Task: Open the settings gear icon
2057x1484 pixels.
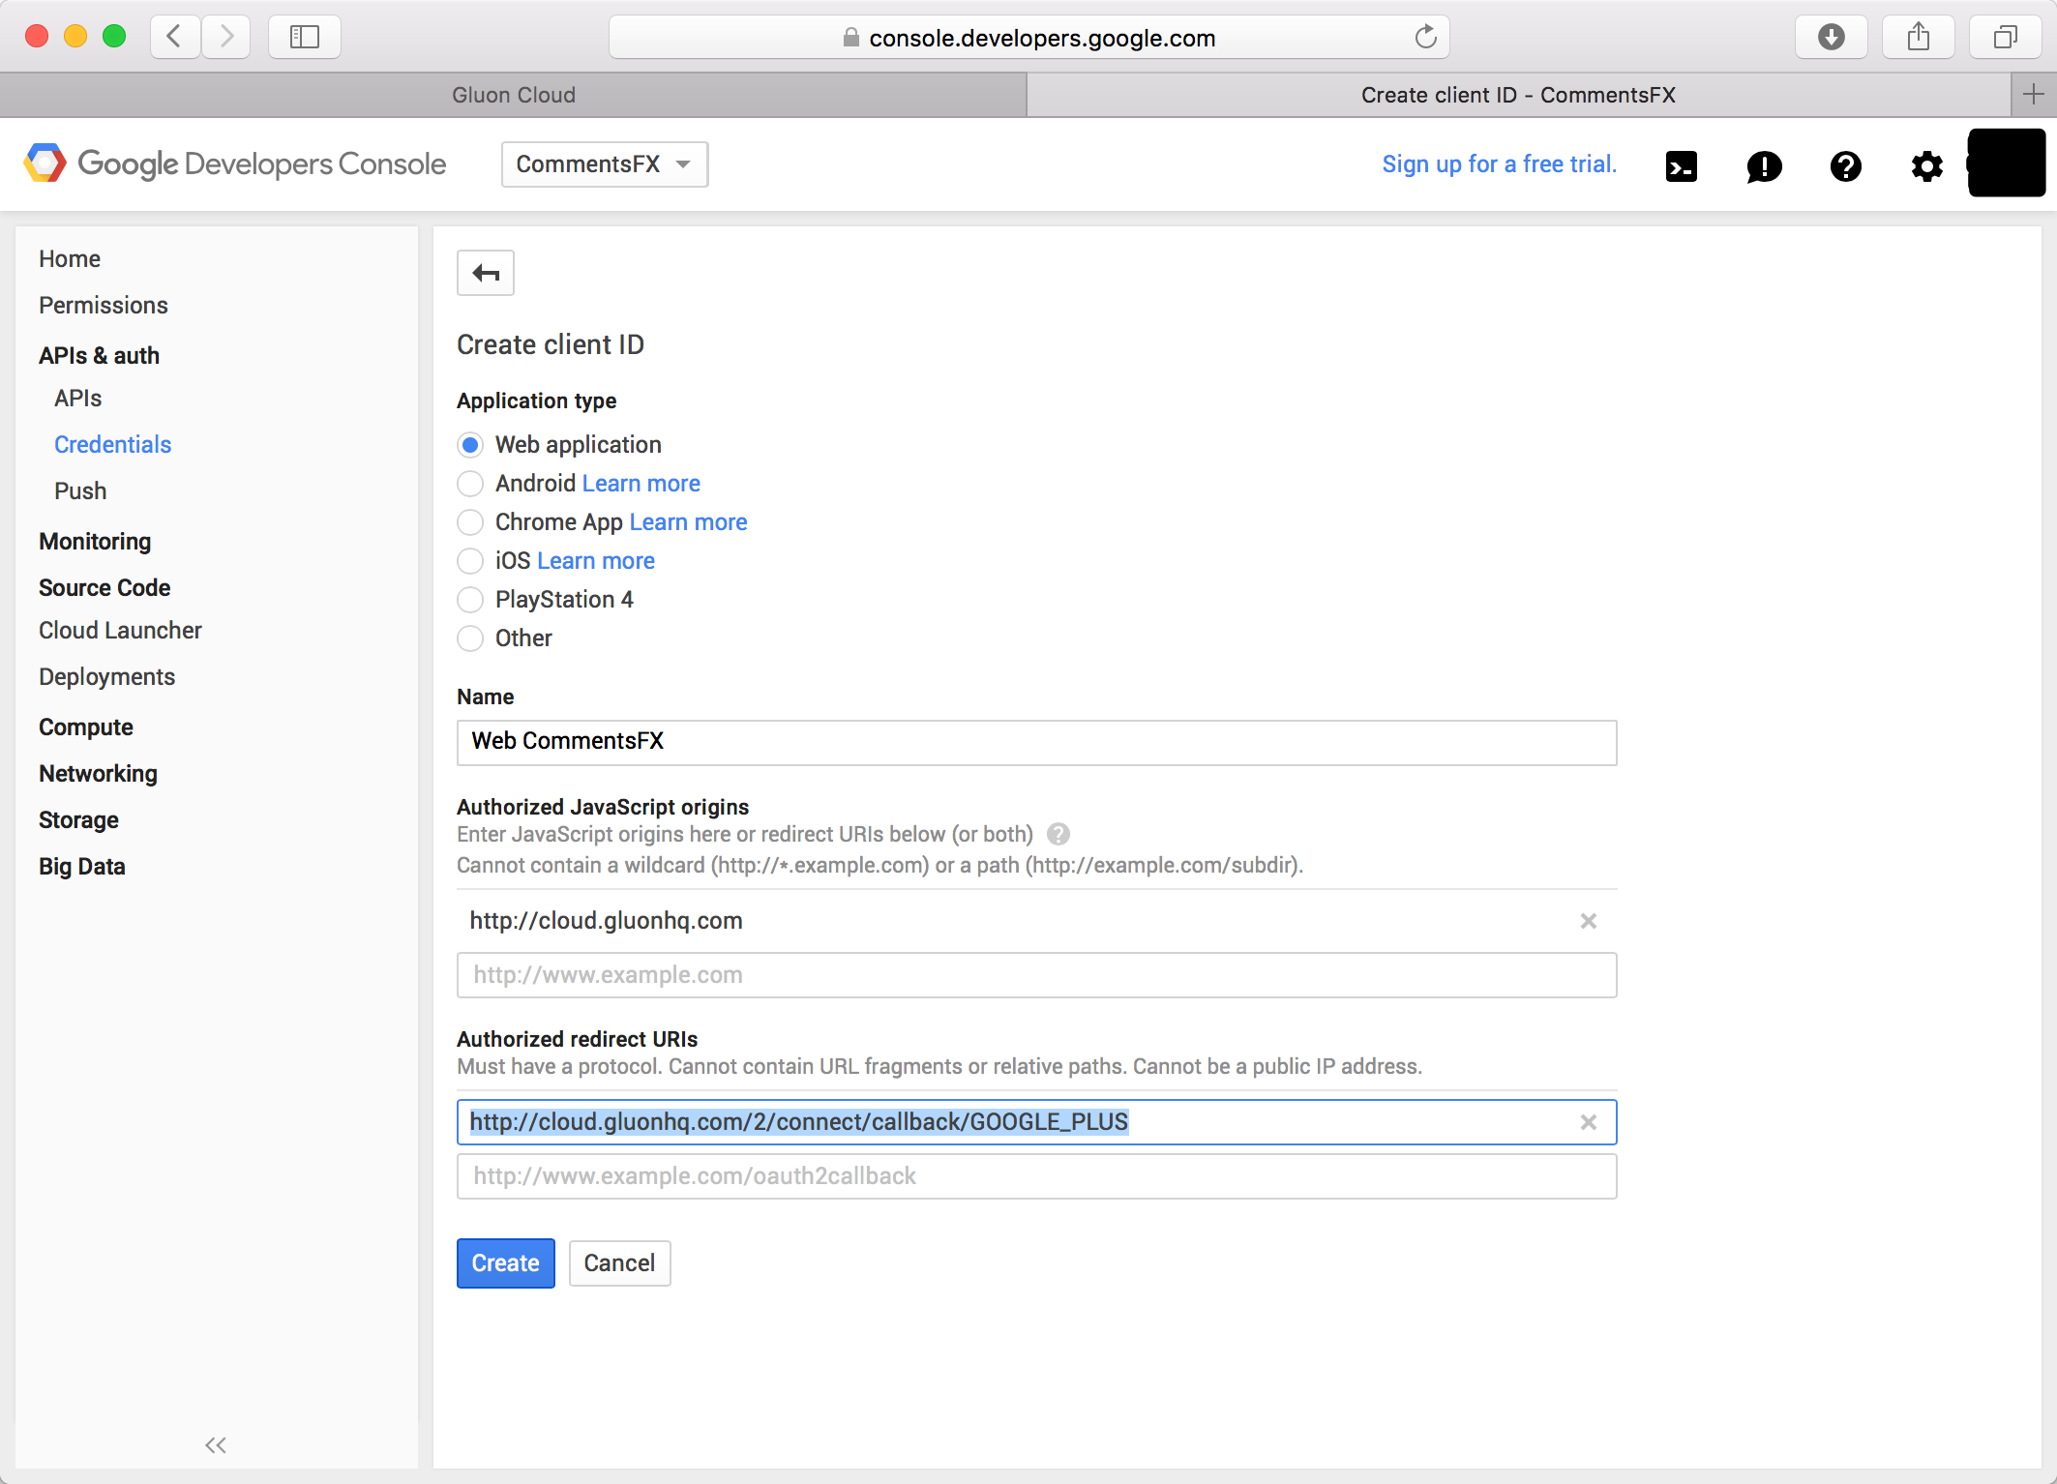Action: (1926, 166)
